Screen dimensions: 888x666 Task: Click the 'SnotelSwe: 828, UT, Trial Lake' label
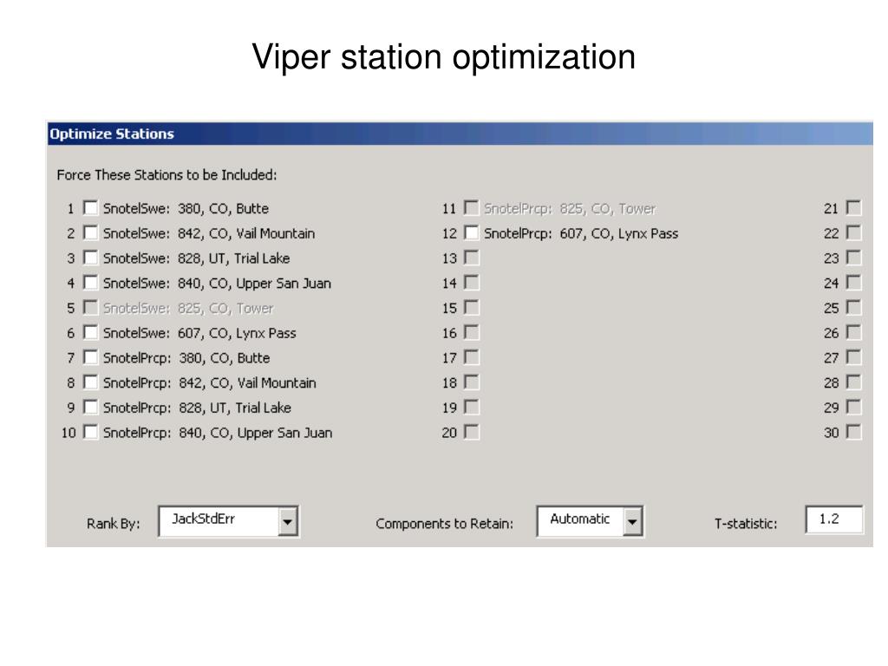point(197,258)
